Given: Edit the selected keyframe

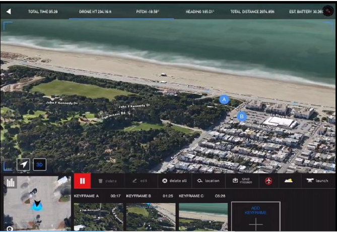Looking at the screenshot, I should point(140,181).
